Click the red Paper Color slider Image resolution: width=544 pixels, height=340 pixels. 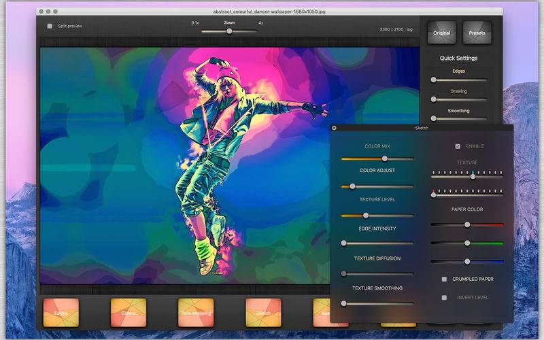pyautogui.click(x=467, y=225)
